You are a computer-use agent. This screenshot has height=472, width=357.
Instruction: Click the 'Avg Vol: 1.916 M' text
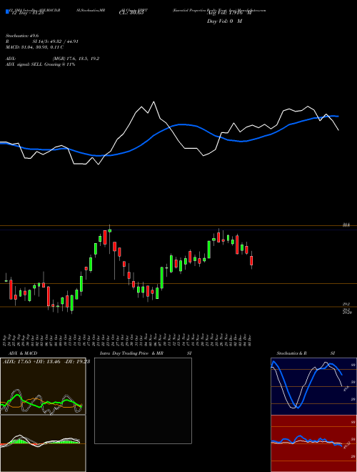[229, 14]
